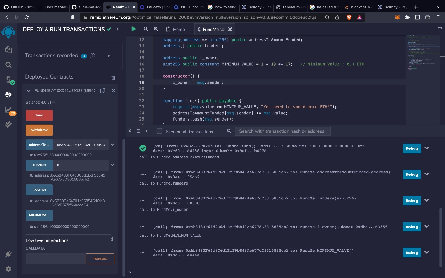Open the Search in files sidebar icon
Screen dimensions: 445x278
tap(8, 65)
